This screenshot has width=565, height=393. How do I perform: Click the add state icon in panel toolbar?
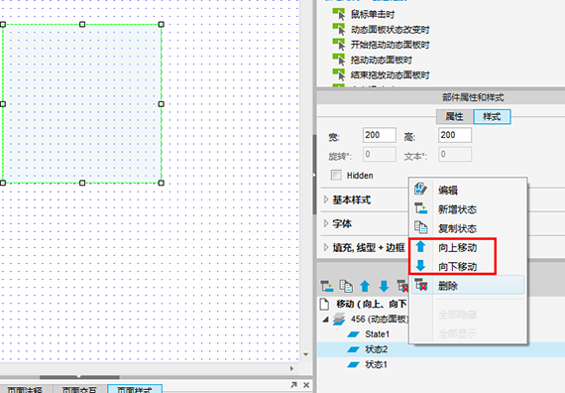[x=327, y=286]
